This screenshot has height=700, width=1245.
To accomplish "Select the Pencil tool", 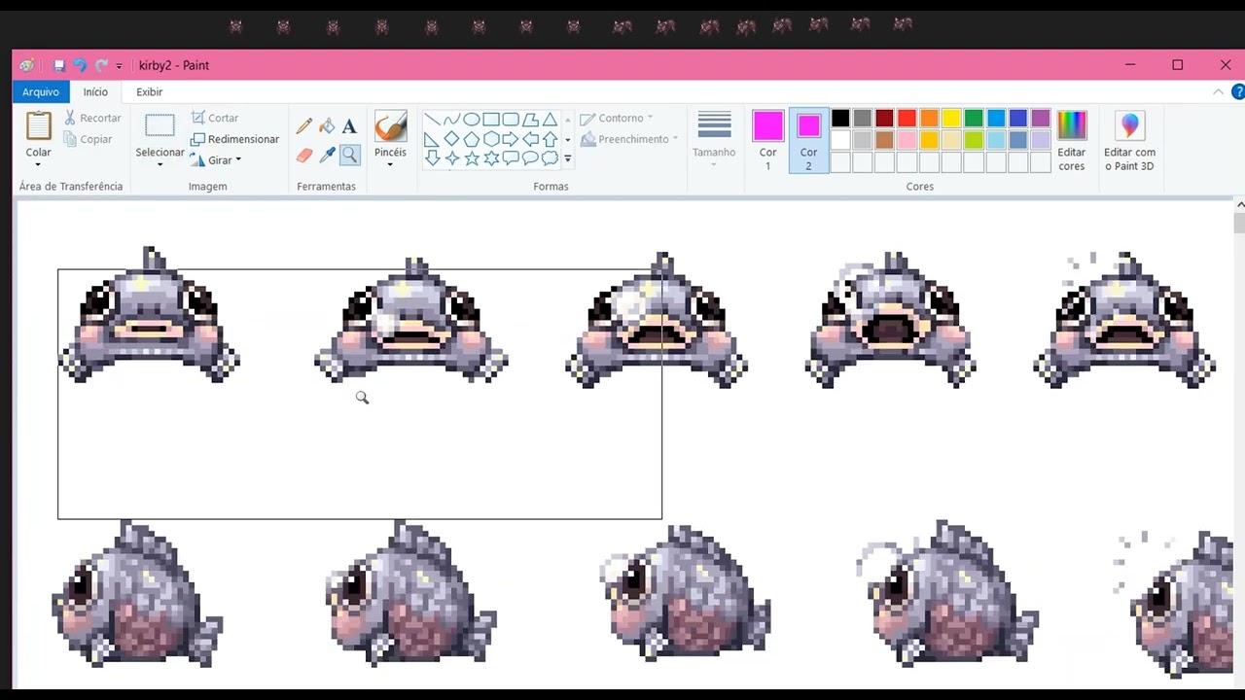I will point(304,126).
